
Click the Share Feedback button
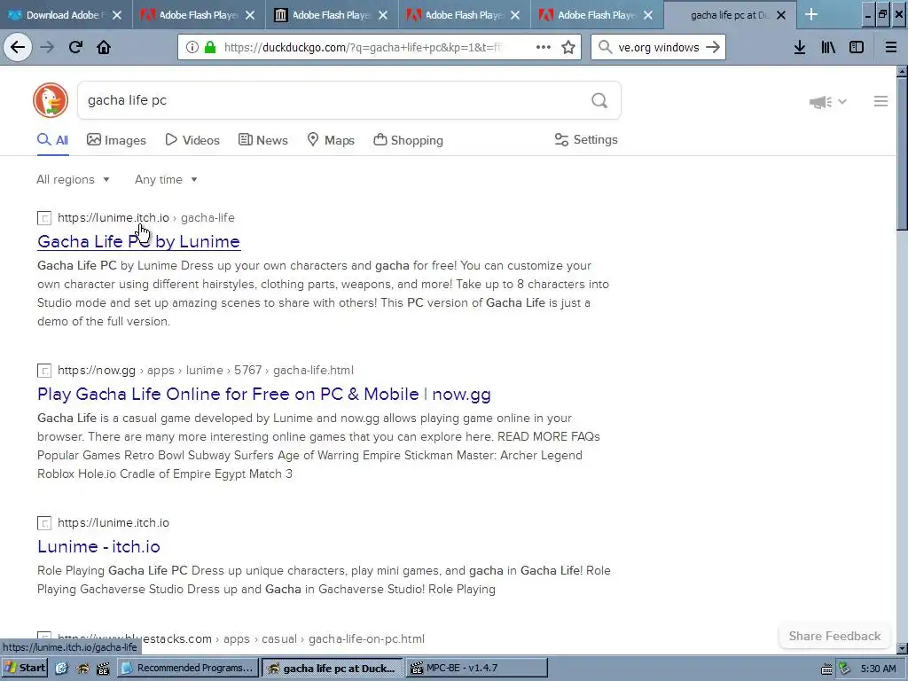[834, 636]
